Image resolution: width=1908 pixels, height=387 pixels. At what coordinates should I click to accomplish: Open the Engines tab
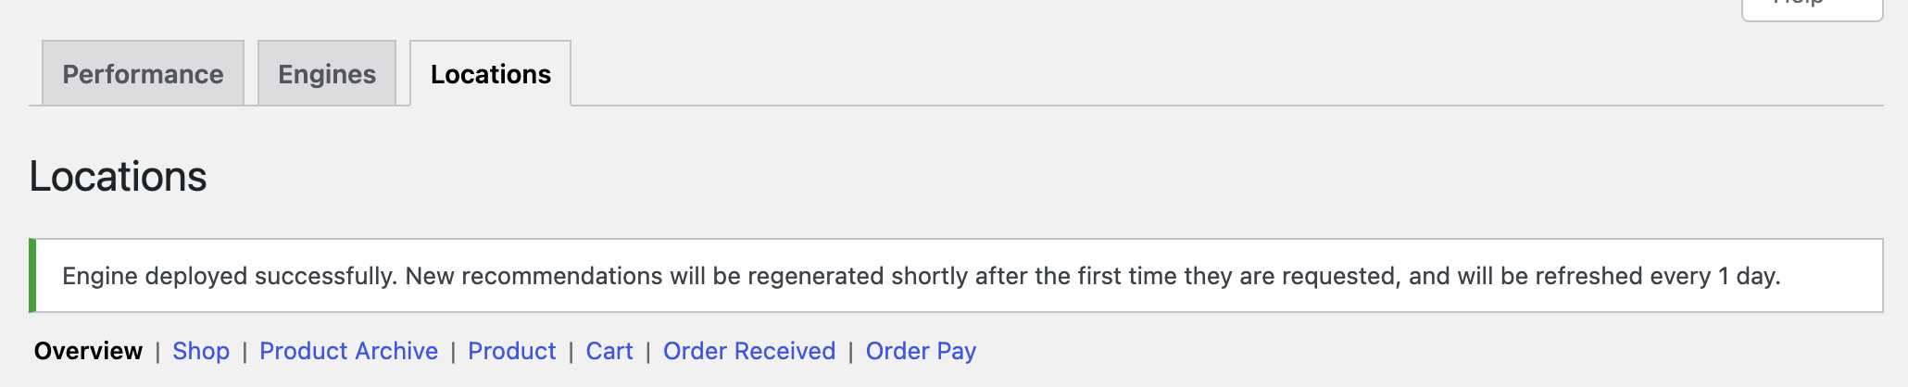click(327, 74)
